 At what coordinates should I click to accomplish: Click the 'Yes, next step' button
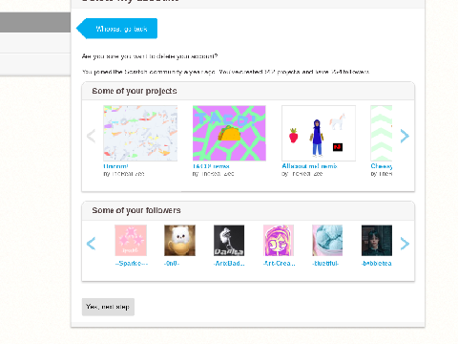tap(108, 307)
